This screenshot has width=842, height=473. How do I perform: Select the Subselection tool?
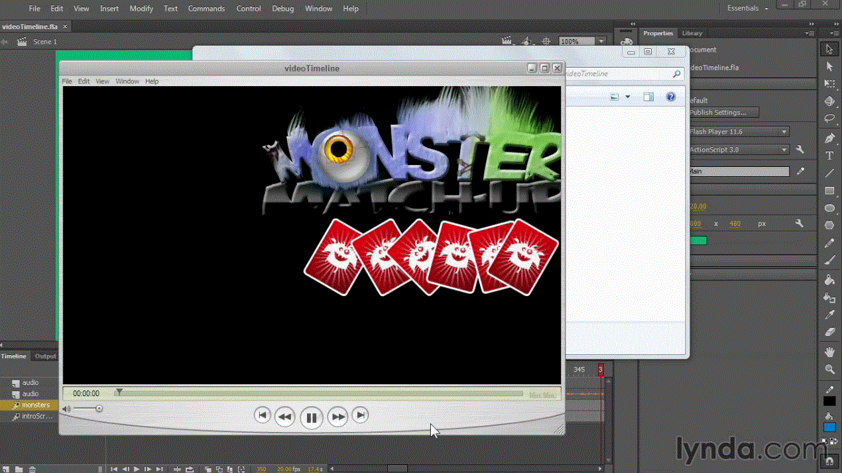pos(829,67)
